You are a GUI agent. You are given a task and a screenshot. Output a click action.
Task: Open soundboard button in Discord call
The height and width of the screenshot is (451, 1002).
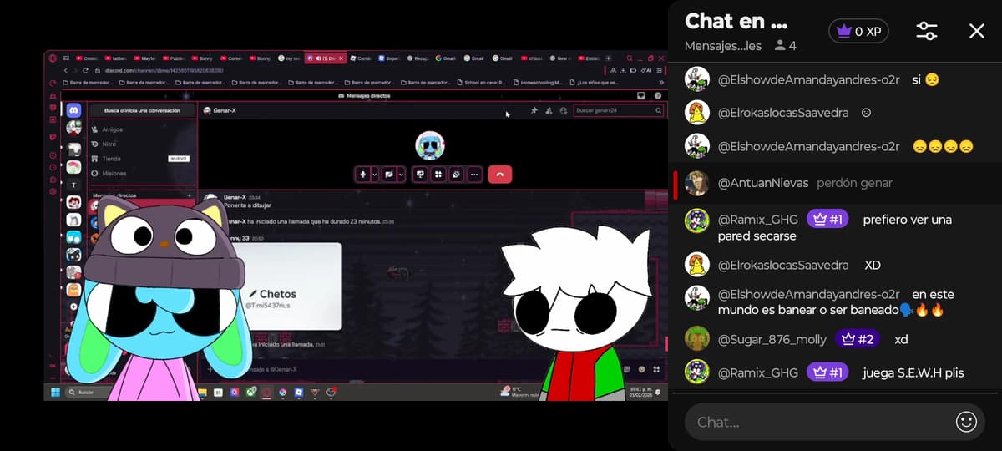tap(456, 174)
